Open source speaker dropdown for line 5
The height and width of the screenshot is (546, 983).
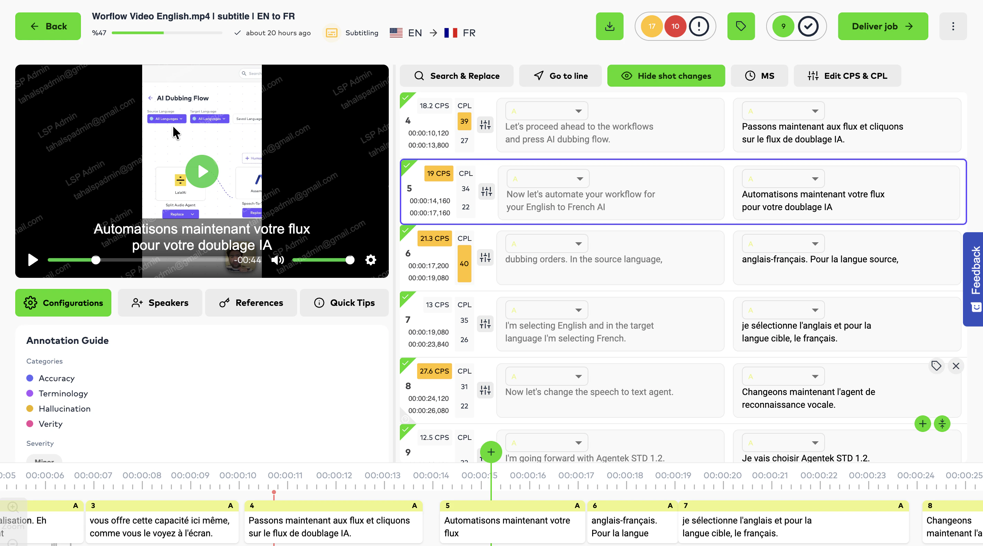(548, 179)
